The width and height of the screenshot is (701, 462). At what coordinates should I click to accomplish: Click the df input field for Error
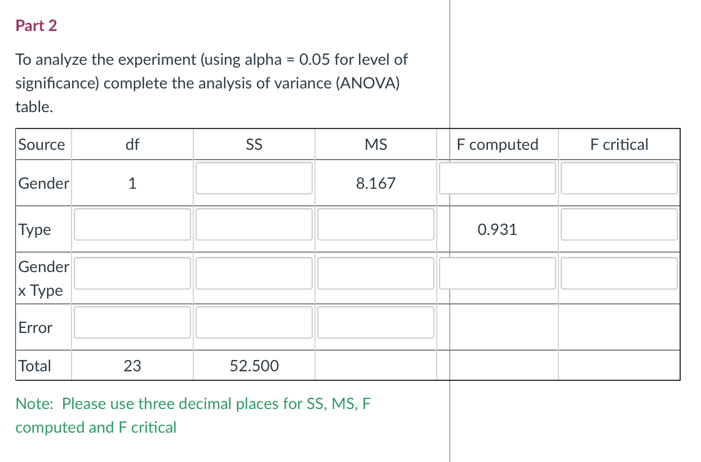(x=132, y=322)
